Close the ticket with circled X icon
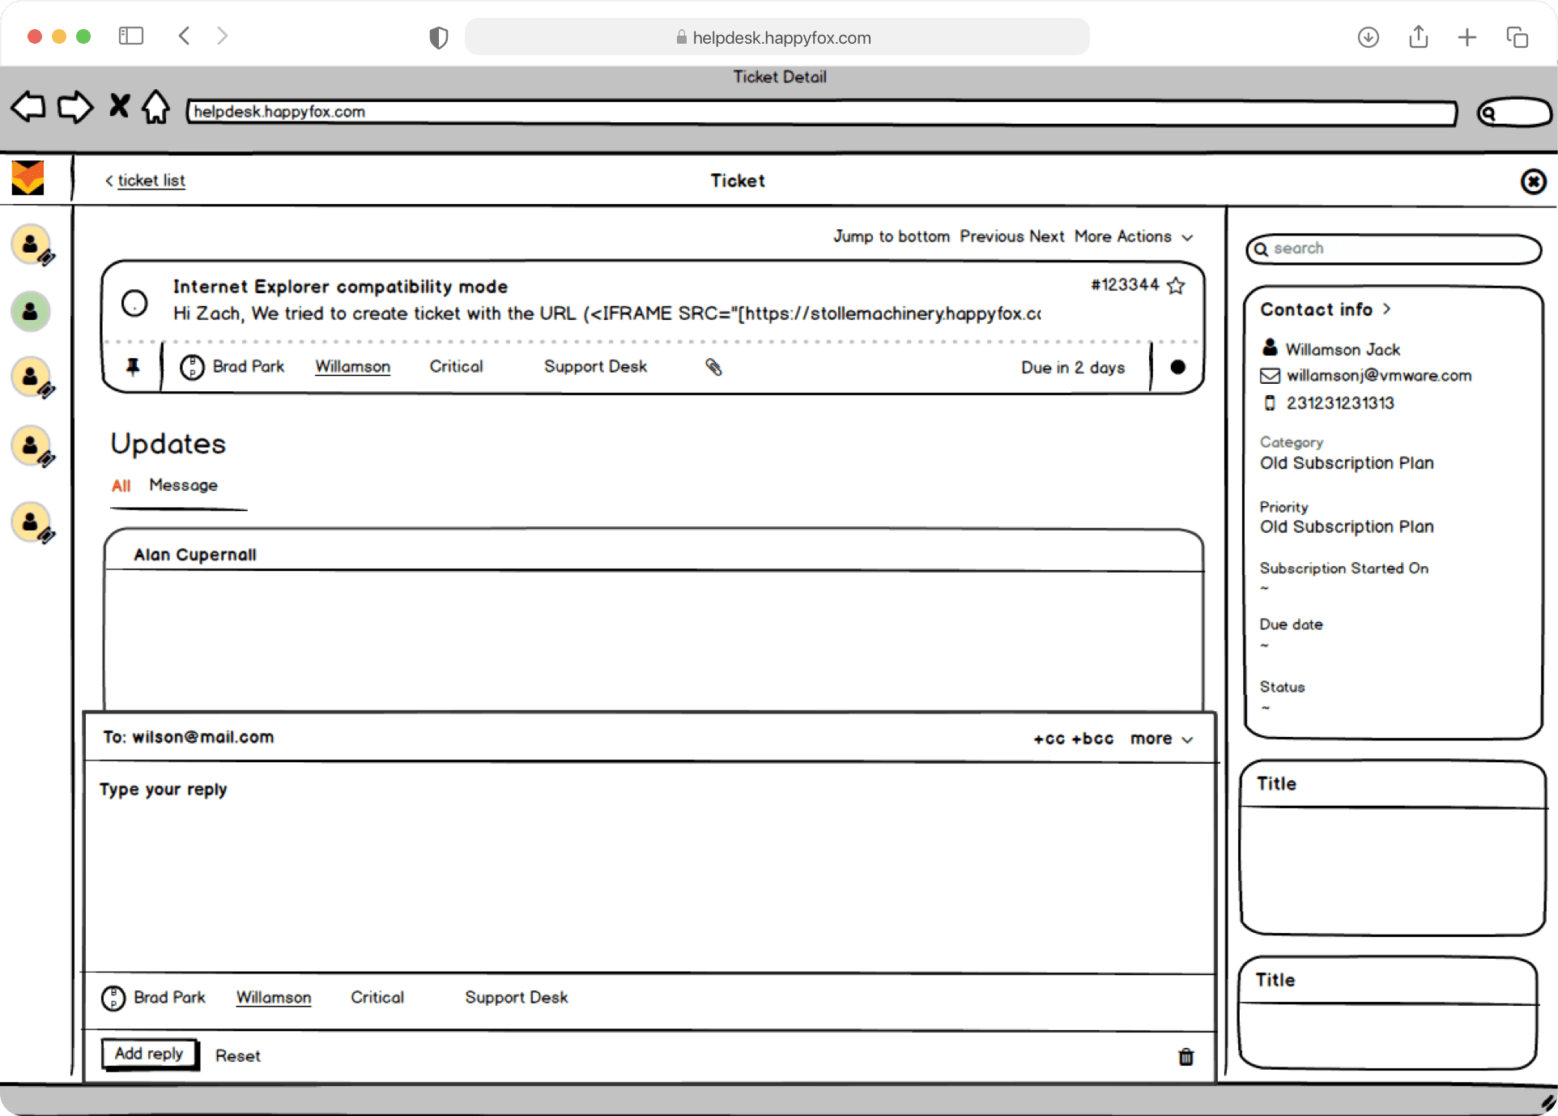 (1532, 181)
